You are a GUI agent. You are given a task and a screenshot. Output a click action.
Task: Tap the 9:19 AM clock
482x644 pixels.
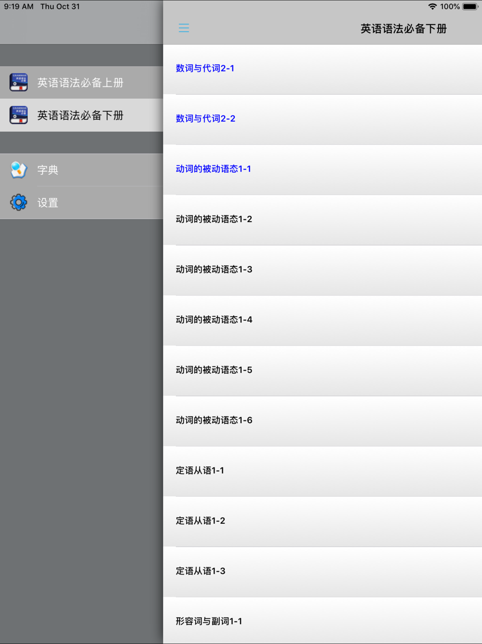tap(19, 7)
